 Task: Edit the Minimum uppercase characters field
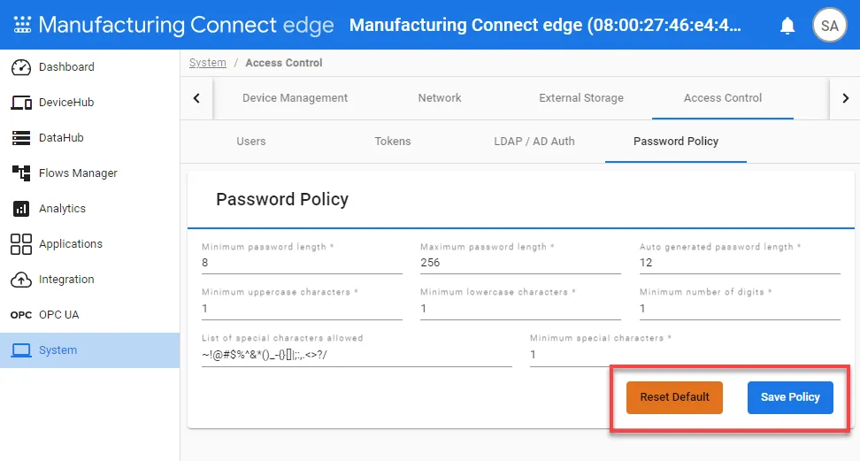[302, 309]
